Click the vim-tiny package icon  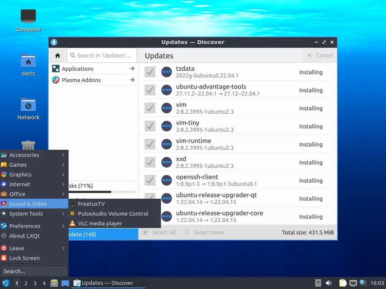[x=167, y=126]
